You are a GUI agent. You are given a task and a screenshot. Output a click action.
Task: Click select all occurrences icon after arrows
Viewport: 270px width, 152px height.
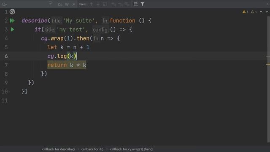[x=105, y=4]
